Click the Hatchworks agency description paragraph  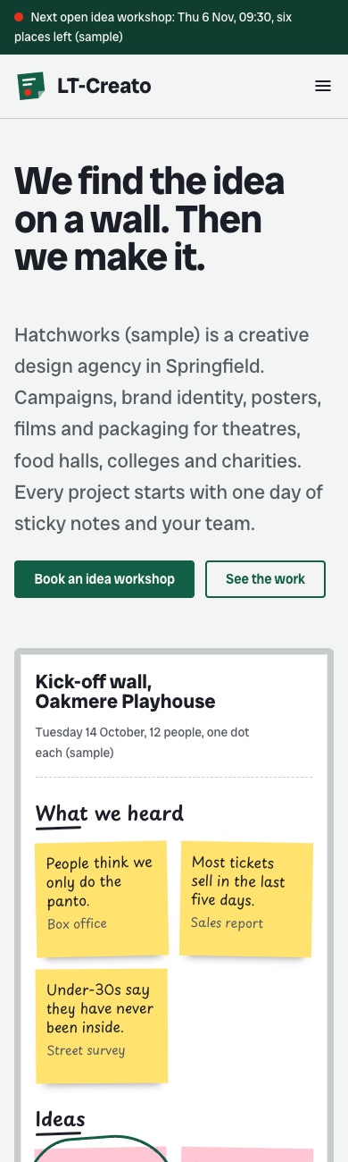pos(170,430)
